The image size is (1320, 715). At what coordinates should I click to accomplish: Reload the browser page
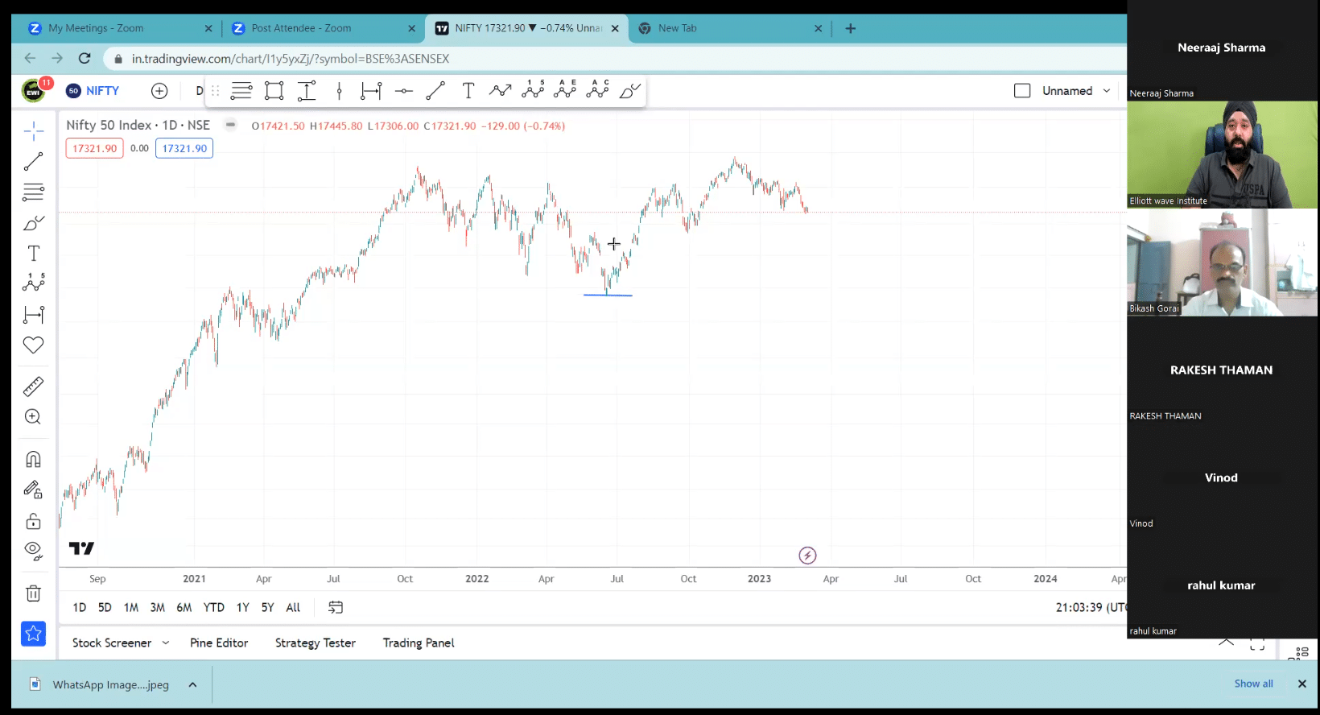click(x=85, y=58)
